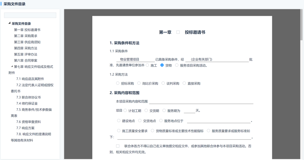Open 7.6 资格审查资料 section

pos(28,122)
